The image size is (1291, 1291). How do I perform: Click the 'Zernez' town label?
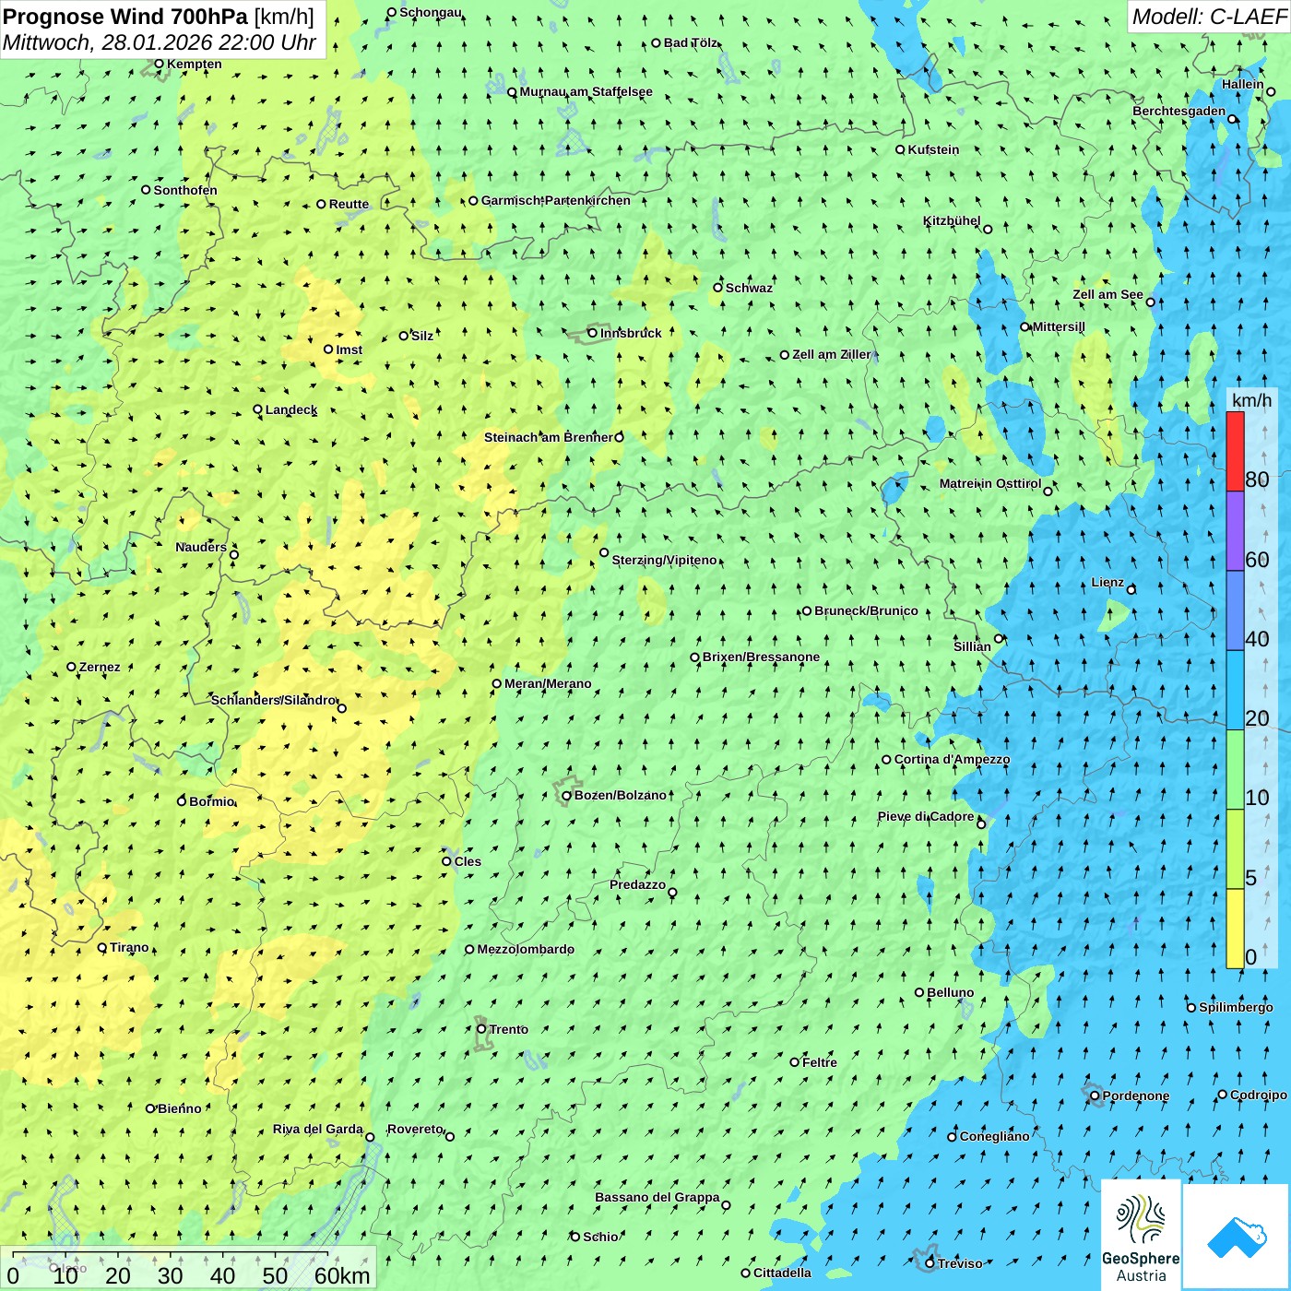(x=100, y=667)
